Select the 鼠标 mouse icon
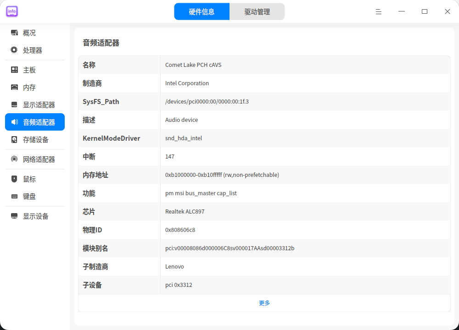The width and height of the screenshot is (459, 330). 14,179
